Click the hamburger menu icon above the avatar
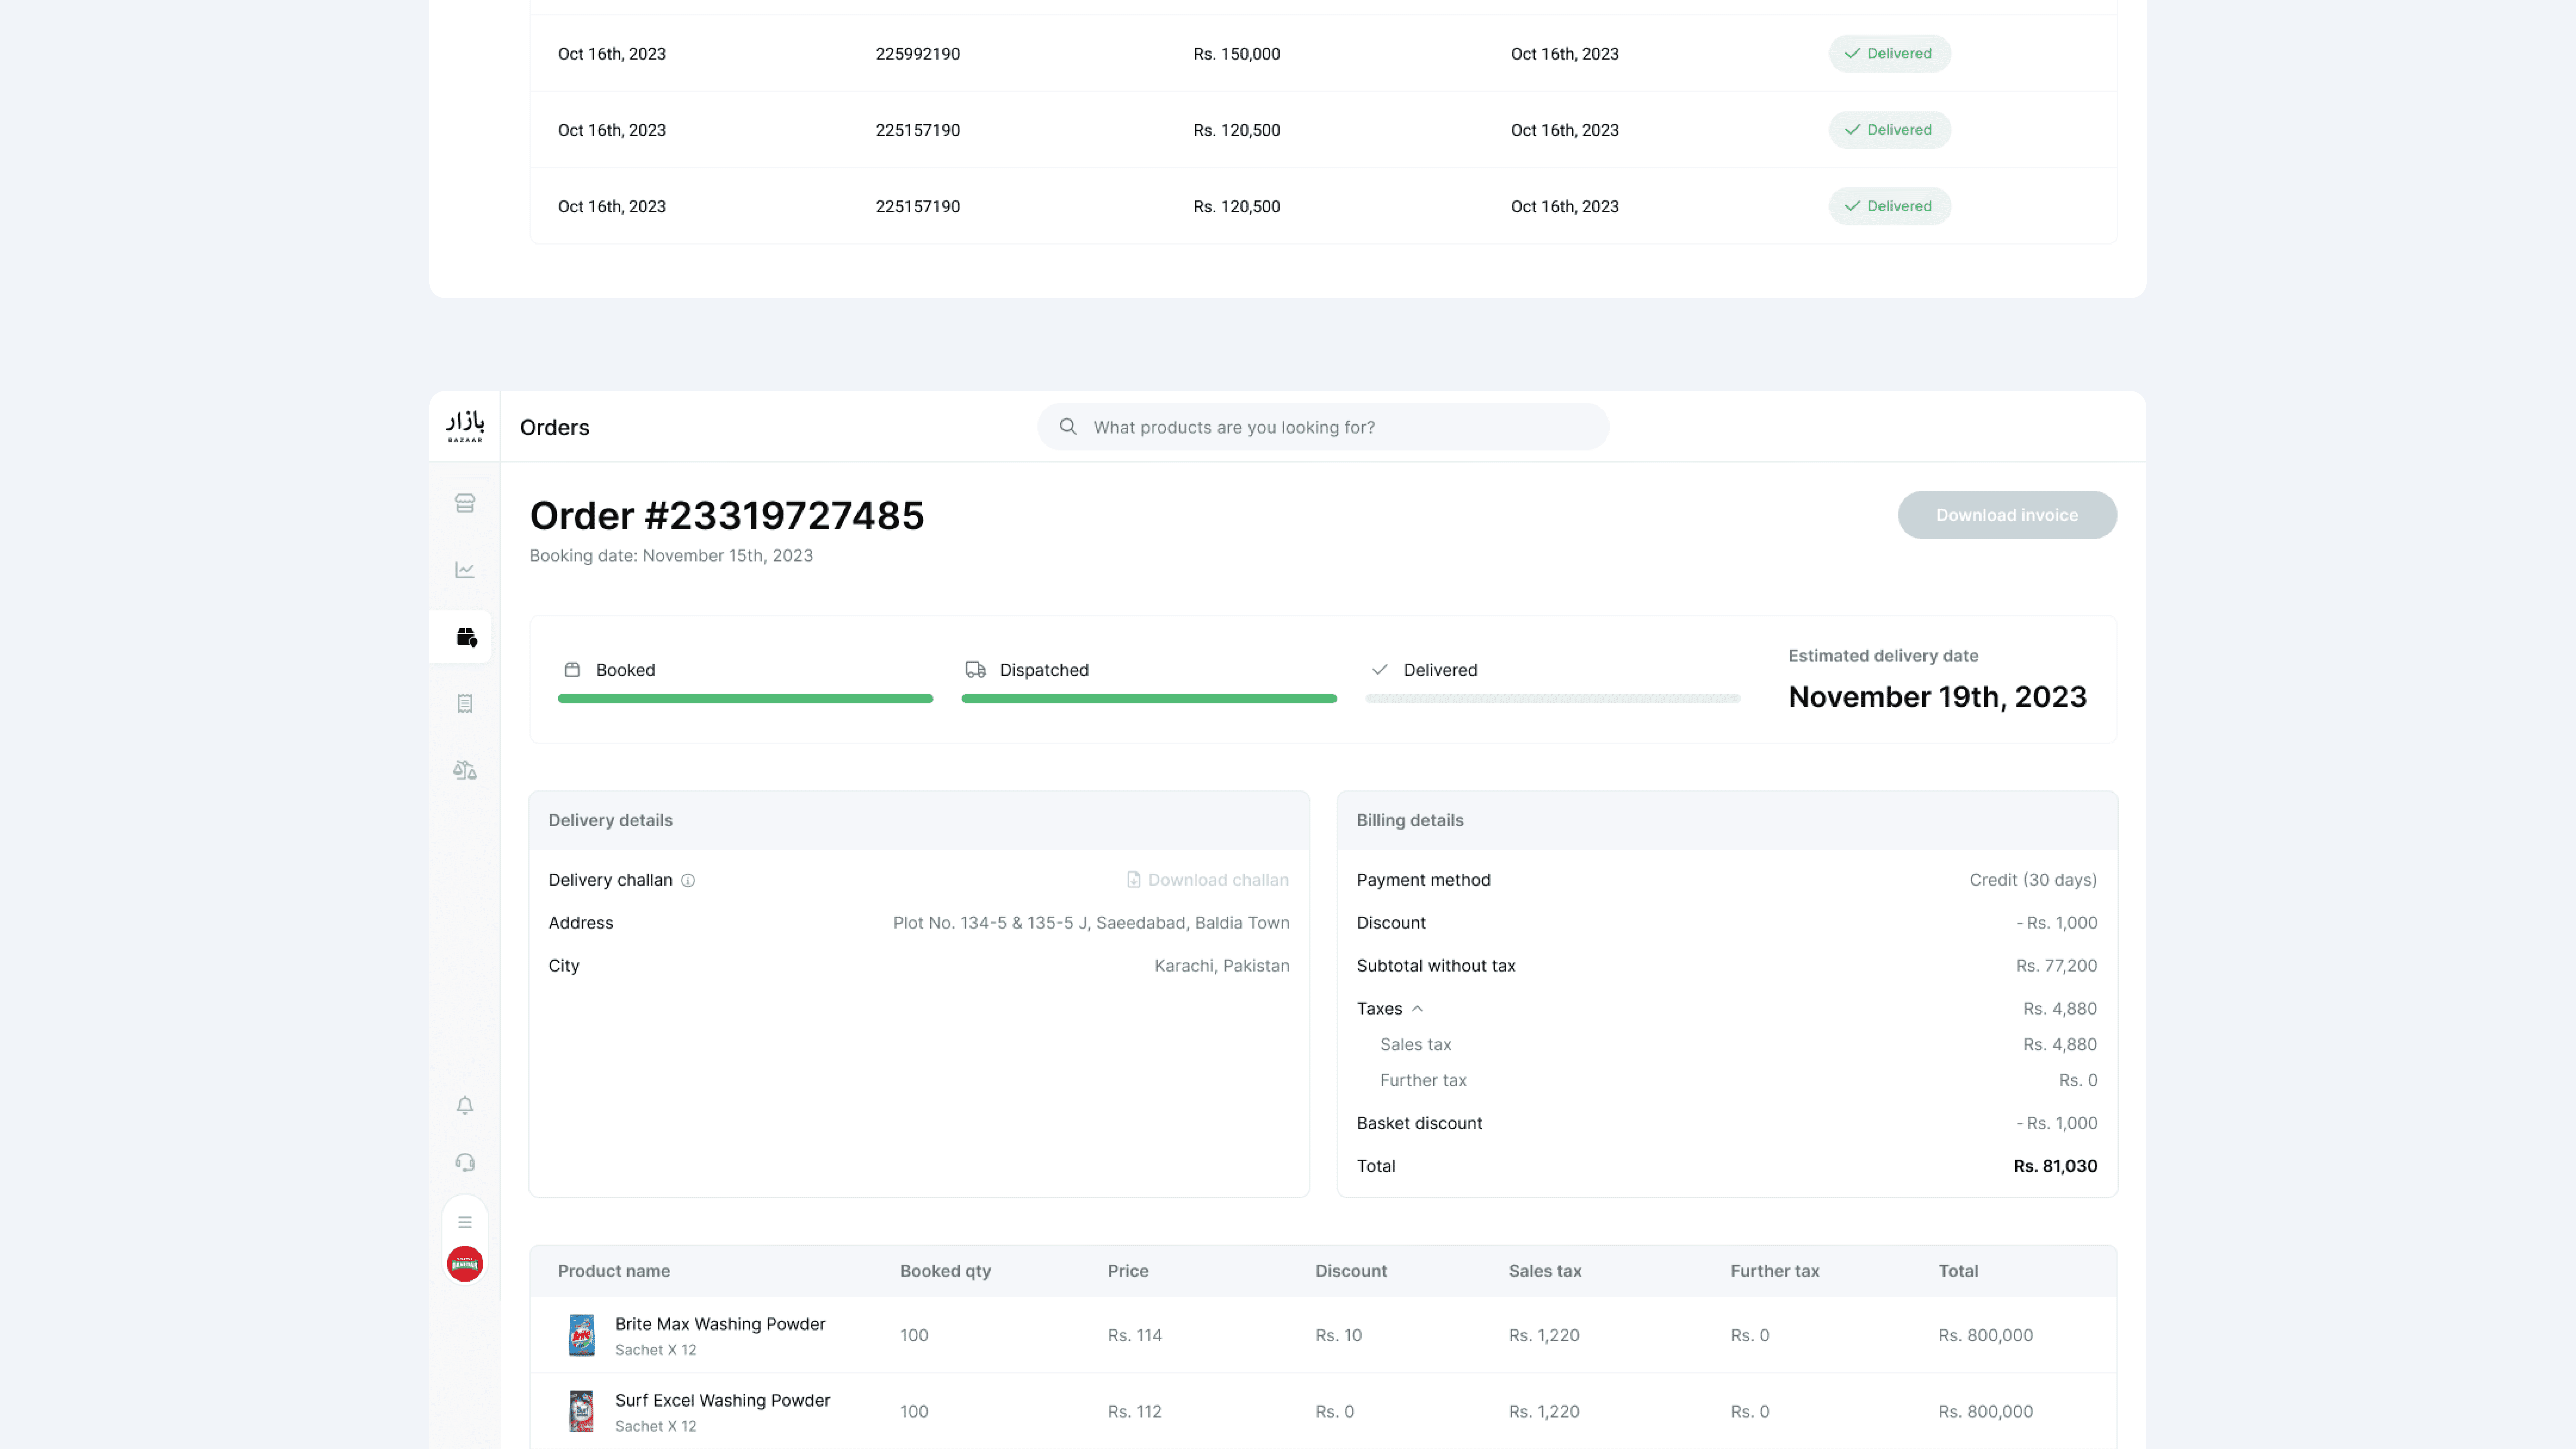This screenshot has width=2576, height=1449. (x=465, y=1222)
